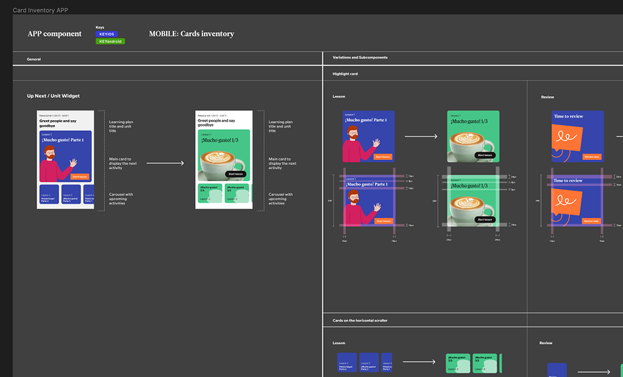Select 'Learning plan title' note beside blue mockup
623x377 pixels.
[121, 126]
